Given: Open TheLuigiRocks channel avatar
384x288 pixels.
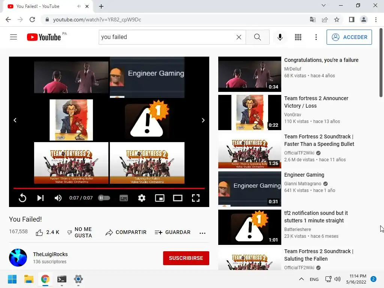Looking at the screenshot, I should coord(18,257).
